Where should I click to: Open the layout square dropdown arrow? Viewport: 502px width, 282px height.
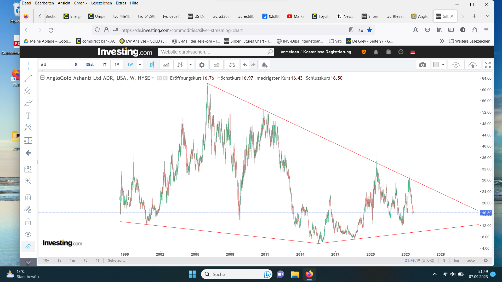[443, 65]
